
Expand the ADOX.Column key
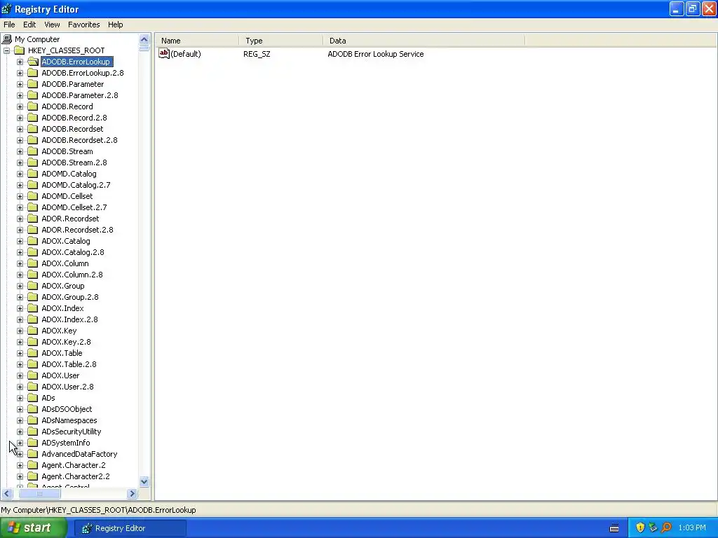(x=20, y=263)
